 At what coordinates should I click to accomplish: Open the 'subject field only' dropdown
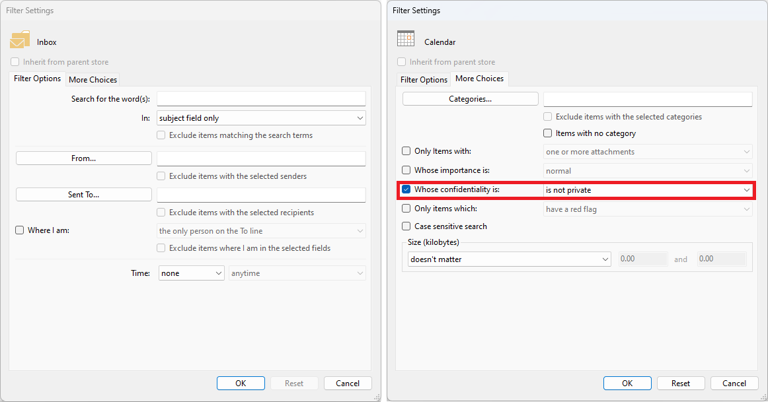coord(261,118)
